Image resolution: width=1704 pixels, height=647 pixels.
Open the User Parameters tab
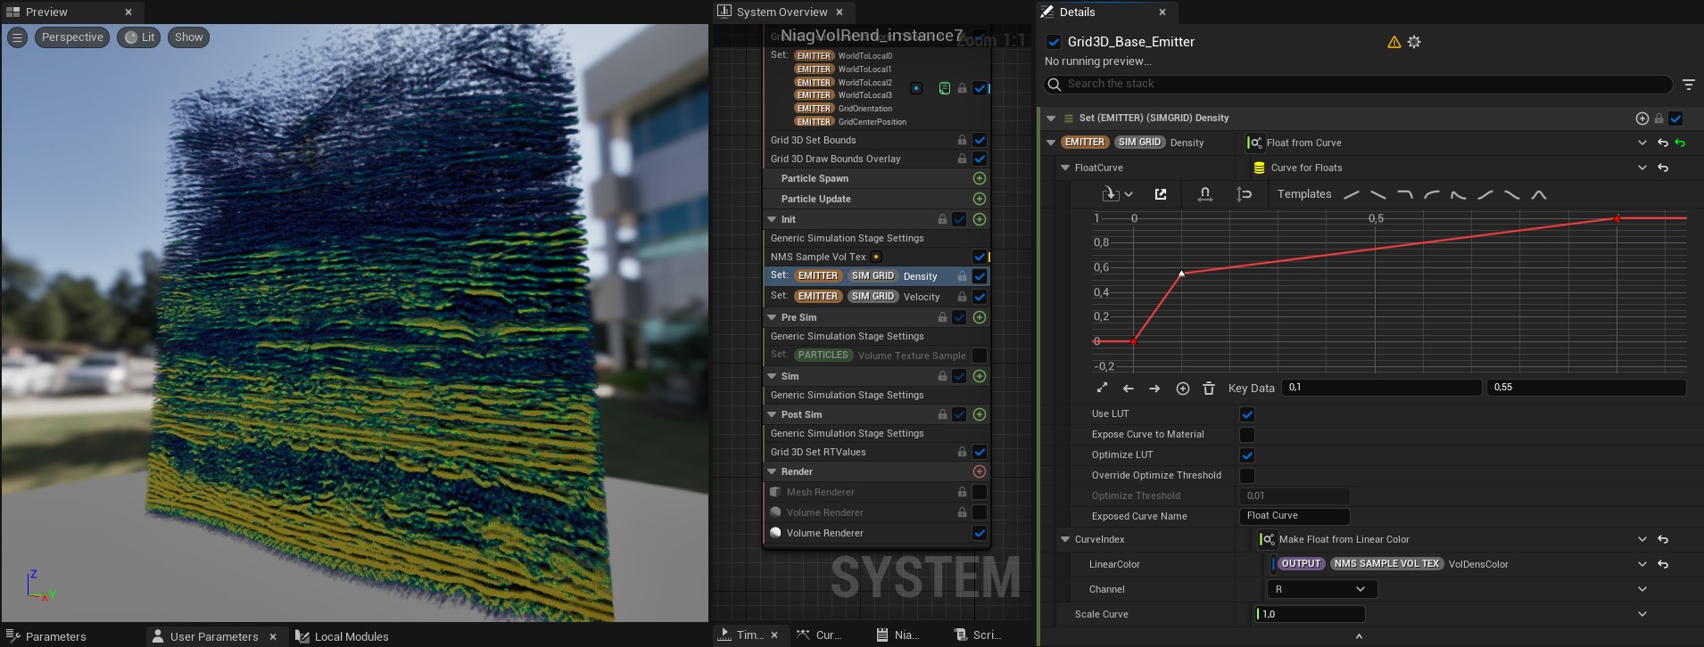214,636
